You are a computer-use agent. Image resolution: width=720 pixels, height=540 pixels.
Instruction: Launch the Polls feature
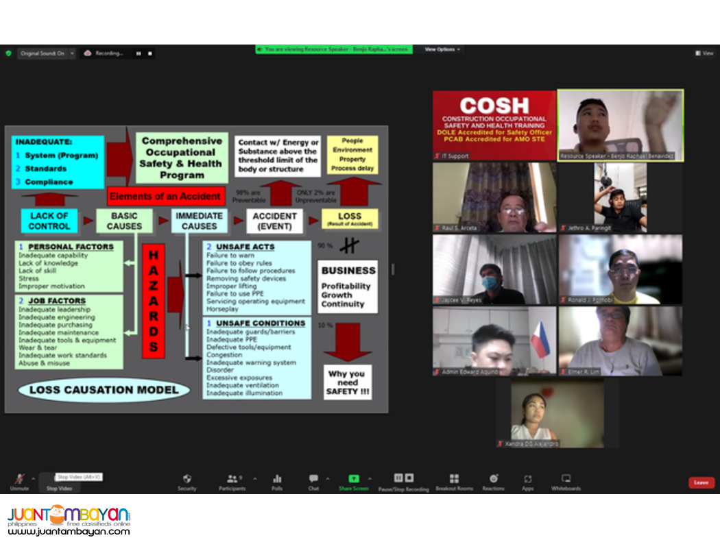coord(277,480)
